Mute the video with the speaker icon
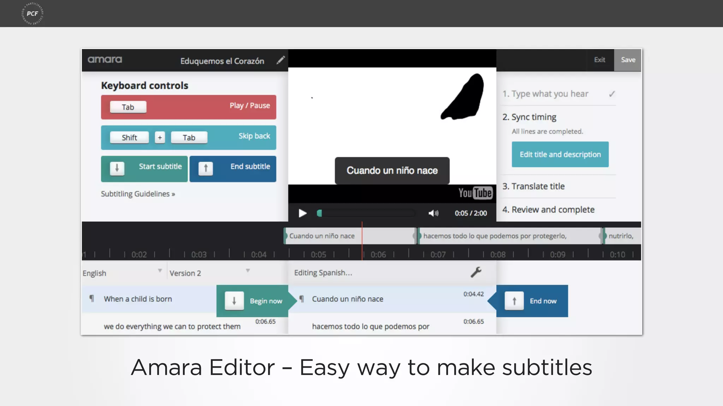The image size is (723, 406). point(434,213)
